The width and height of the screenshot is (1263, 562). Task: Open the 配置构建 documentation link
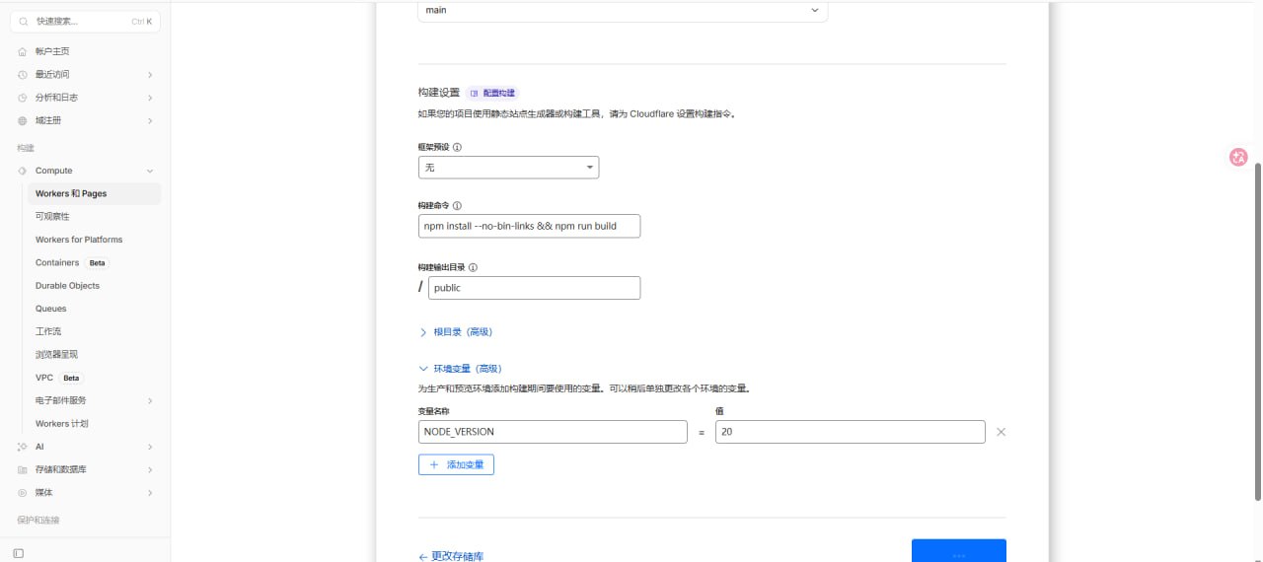[492, 93]
